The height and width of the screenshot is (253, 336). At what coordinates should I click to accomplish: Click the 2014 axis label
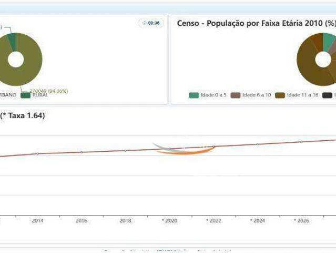pyautogui.click(x=37, y=220)
